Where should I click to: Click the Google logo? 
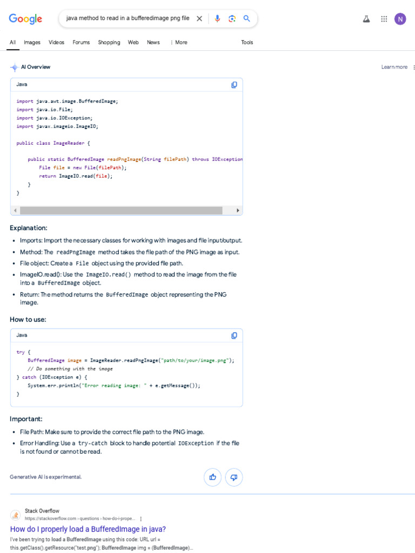(25, 19)
